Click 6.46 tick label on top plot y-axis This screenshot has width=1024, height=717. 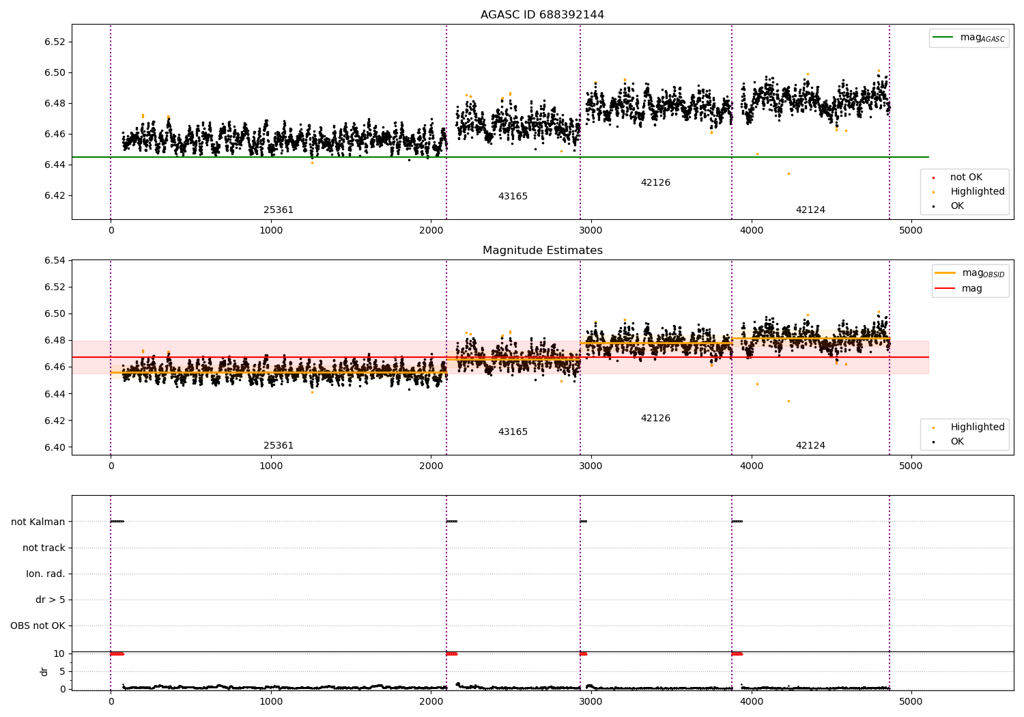(55, 134)
